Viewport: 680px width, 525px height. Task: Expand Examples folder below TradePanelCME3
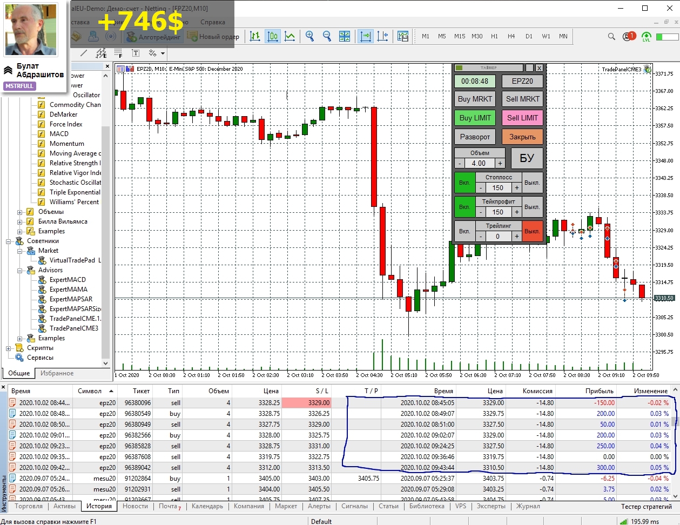[x=20, y=338]
